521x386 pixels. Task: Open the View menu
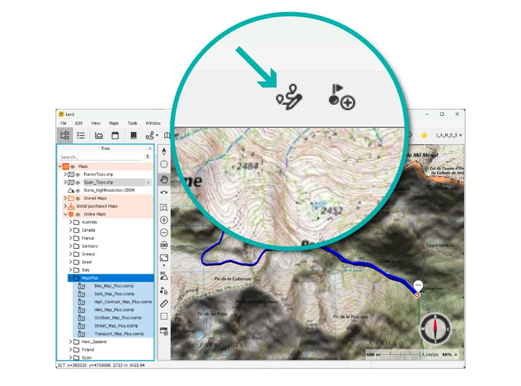point(96,123)
